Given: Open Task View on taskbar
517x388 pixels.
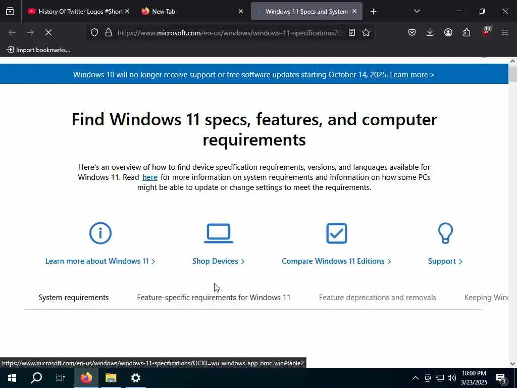Looking at the screenshot, I should click(61, 378).
